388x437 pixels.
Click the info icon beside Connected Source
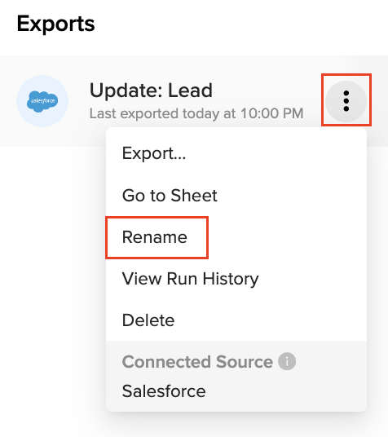point(287,361)
